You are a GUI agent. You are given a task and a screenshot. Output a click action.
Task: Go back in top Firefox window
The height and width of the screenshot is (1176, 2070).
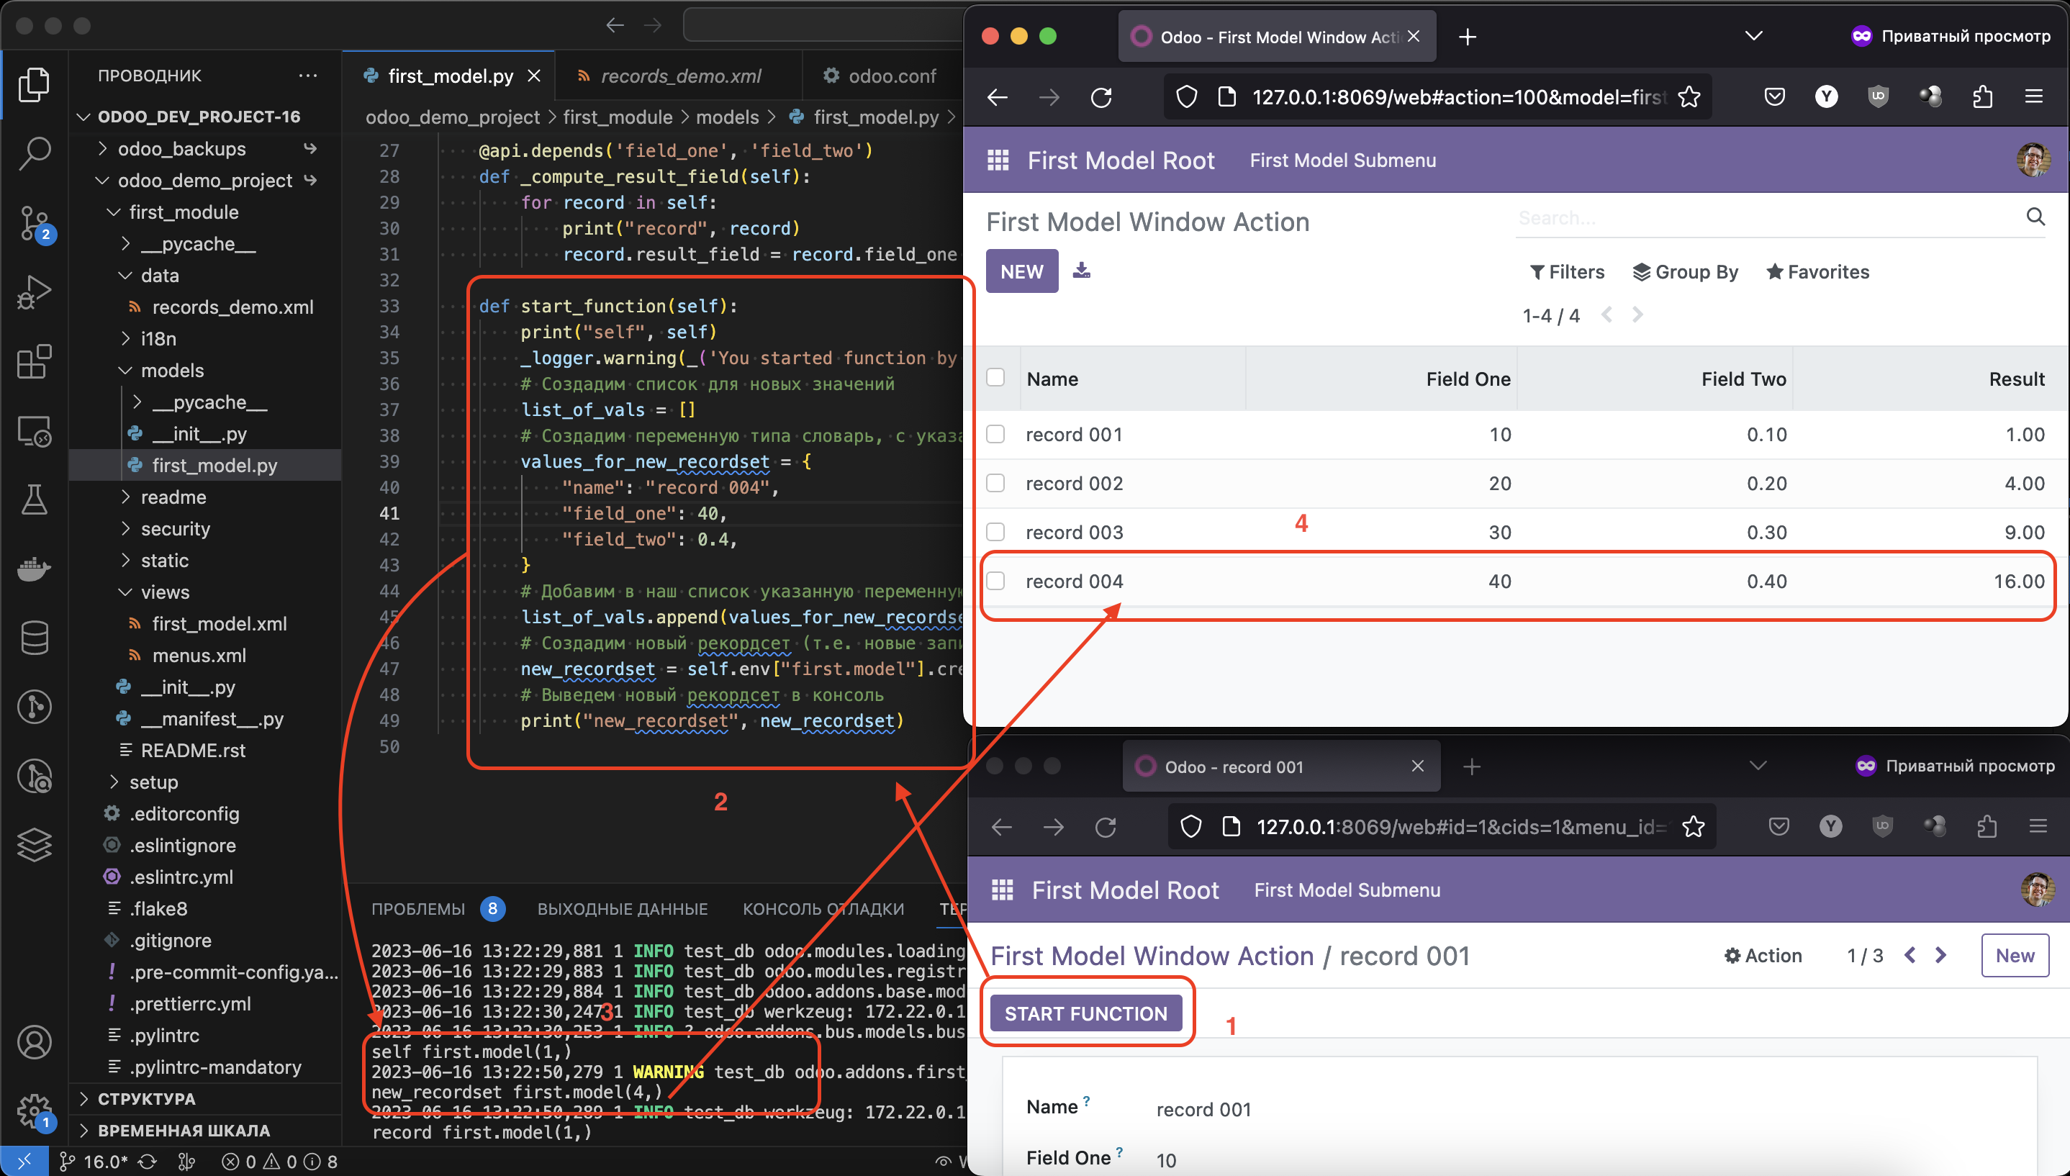[998, 98]
